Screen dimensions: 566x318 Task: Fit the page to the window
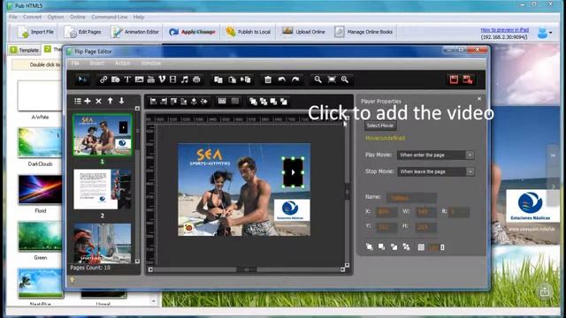tap(332, 79)
